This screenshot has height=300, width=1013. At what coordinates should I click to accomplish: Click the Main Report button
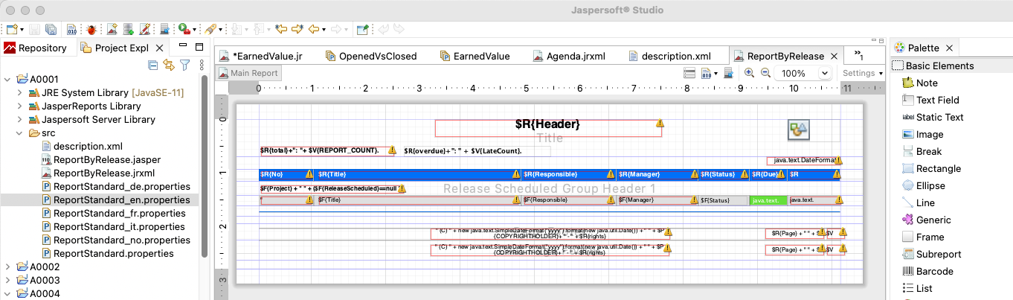pyautogui.click(x=249, y=73)
